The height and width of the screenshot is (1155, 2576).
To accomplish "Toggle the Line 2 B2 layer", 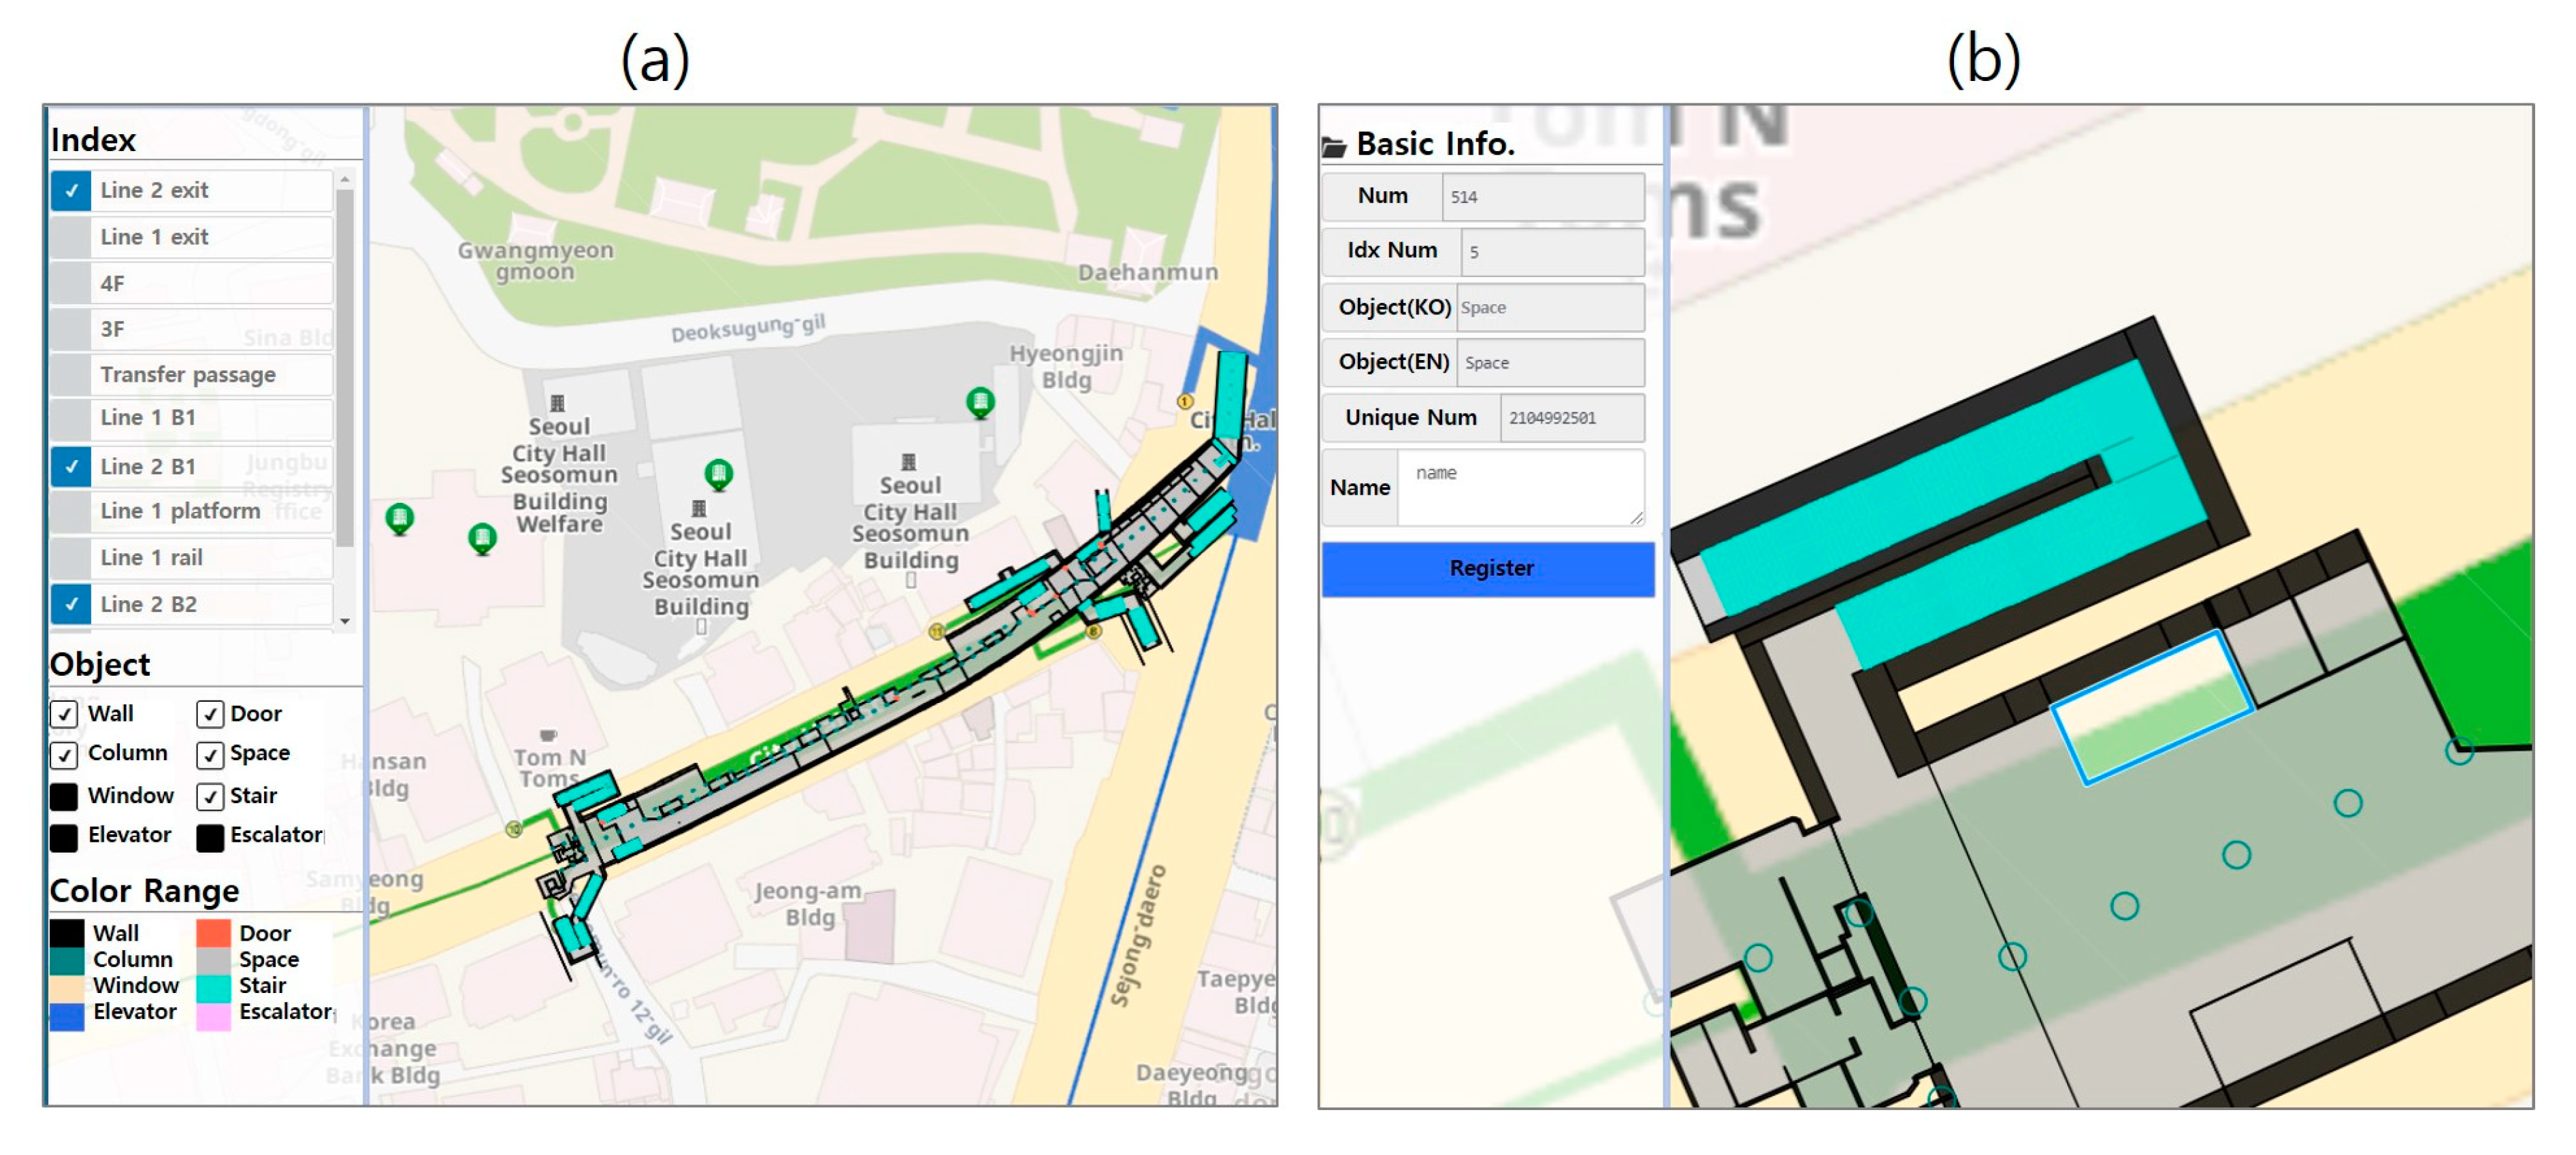I will click(71, 604).
